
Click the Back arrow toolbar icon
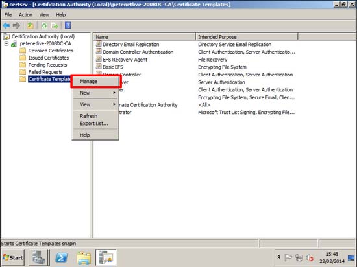tap(6, 25)
